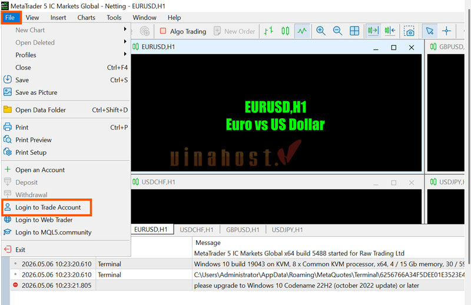Viewport: 471px width, 305px height.
Task: Click the GBPUSD chart window title
Action: click(452, 47)
